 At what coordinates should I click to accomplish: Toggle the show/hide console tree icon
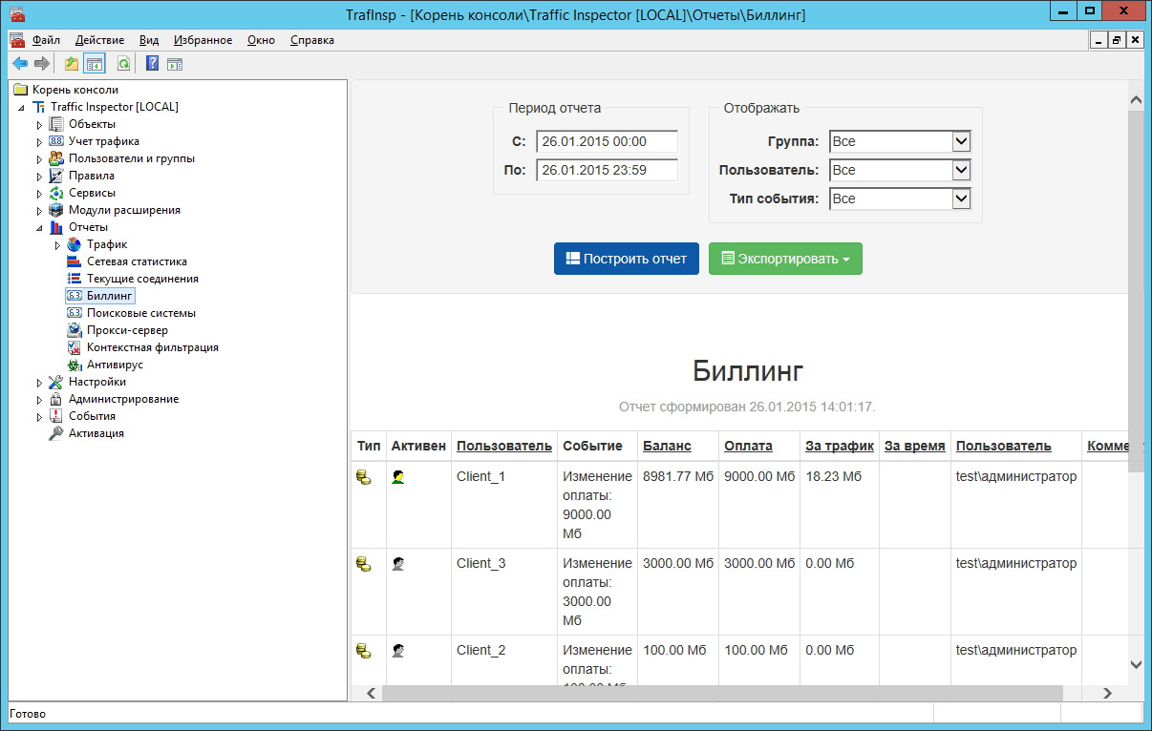point(94,64)
